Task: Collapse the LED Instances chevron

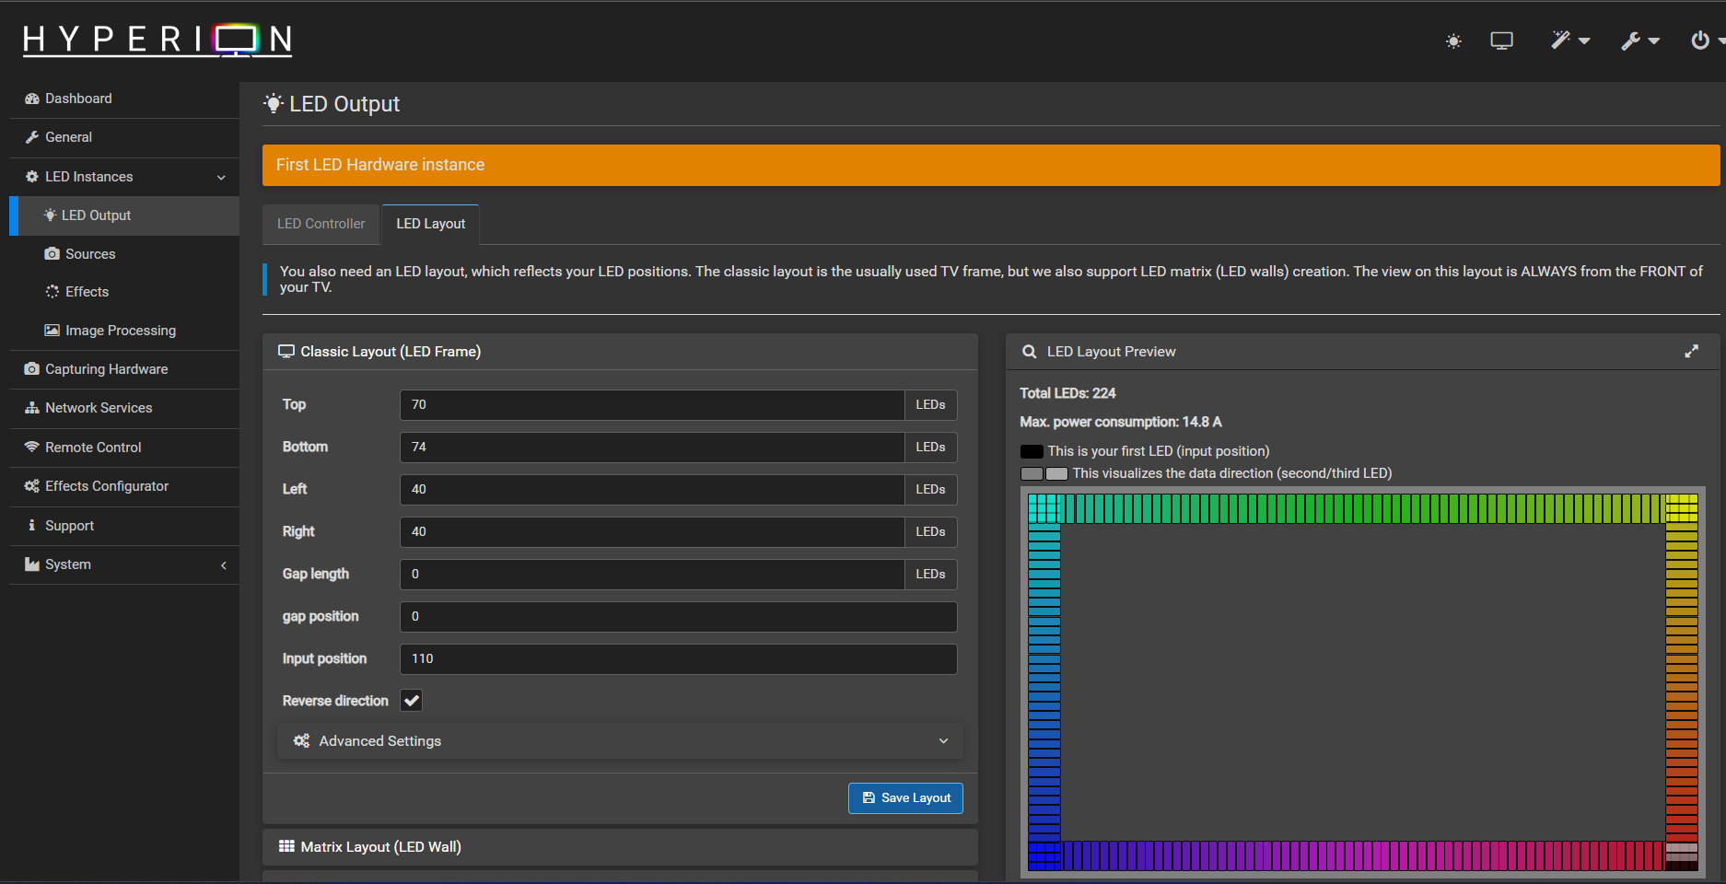Action: tap(221, 177)
